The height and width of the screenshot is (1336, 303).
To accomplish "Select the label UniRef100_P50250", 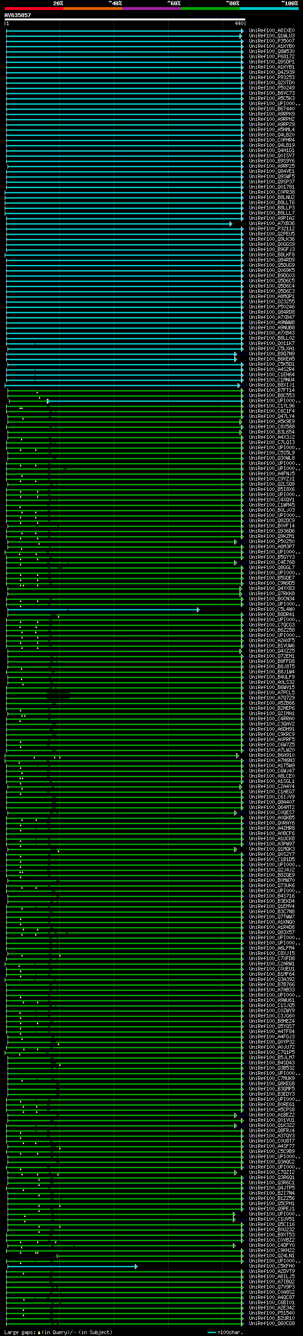I will [272, 541].
